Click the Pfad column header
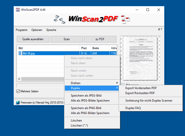 pyautogui.click(x=85, y=48)
